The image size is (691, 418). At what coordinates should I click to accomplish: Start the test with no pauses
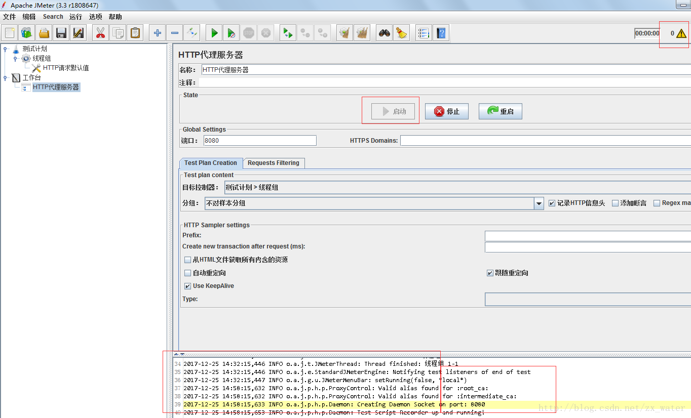click(232, 33)
